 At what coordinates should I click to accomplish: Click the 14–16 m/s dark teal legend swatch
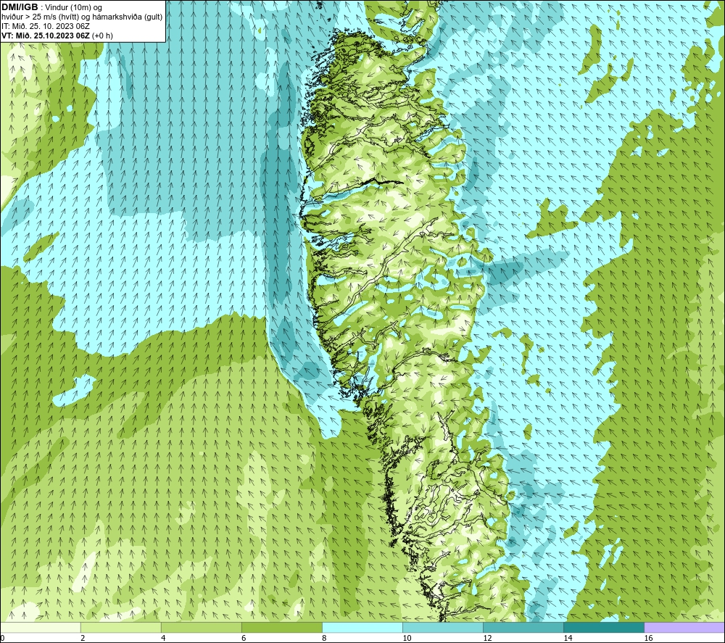[x=603, y=627]
